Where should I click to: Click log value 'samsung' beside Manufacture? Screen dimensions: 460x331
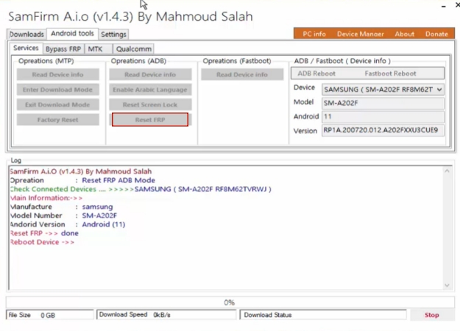[97, 207]
